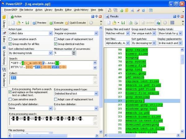Viewport: 186px width, 139px height.
Task: Open the Undo History side panel icon
Action: [x=4, y=48]
